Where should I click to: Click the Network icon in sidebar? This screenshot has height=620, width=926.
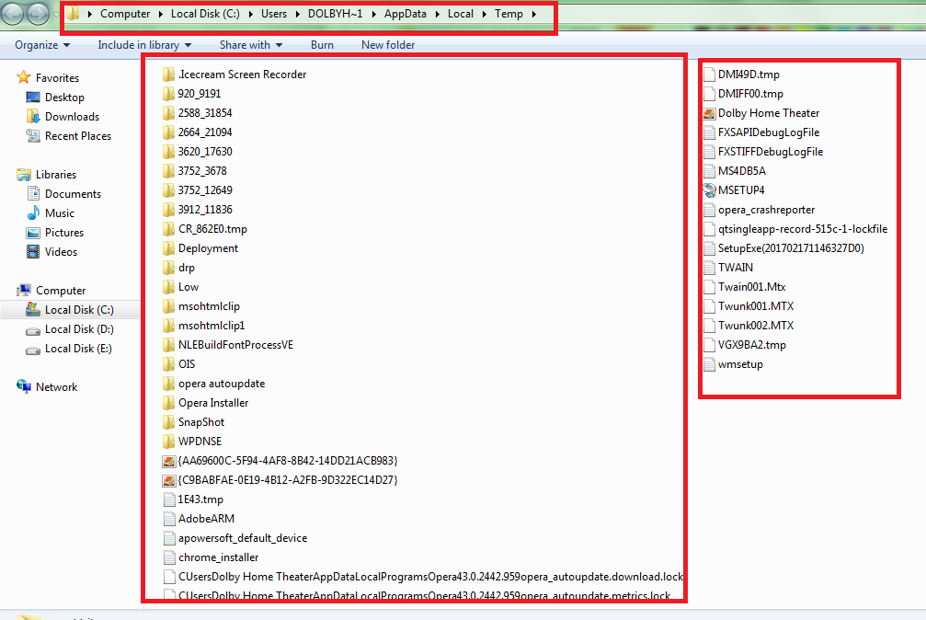[24, 387]
